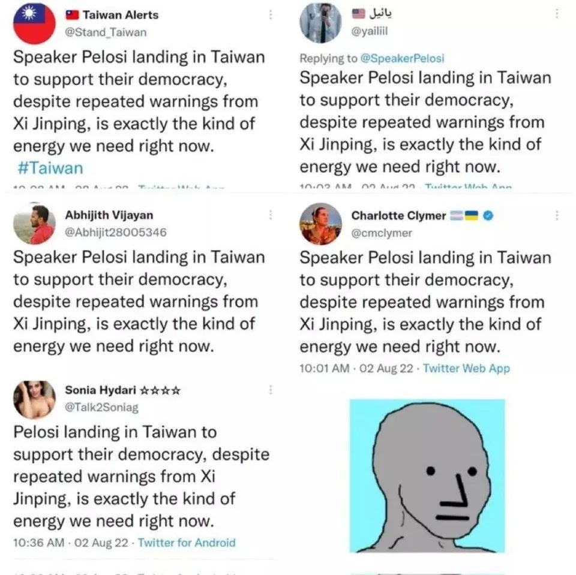
Task: Open three-dot menu on Abhijith Vijayan tweet
Action: [x=271, y=215]
